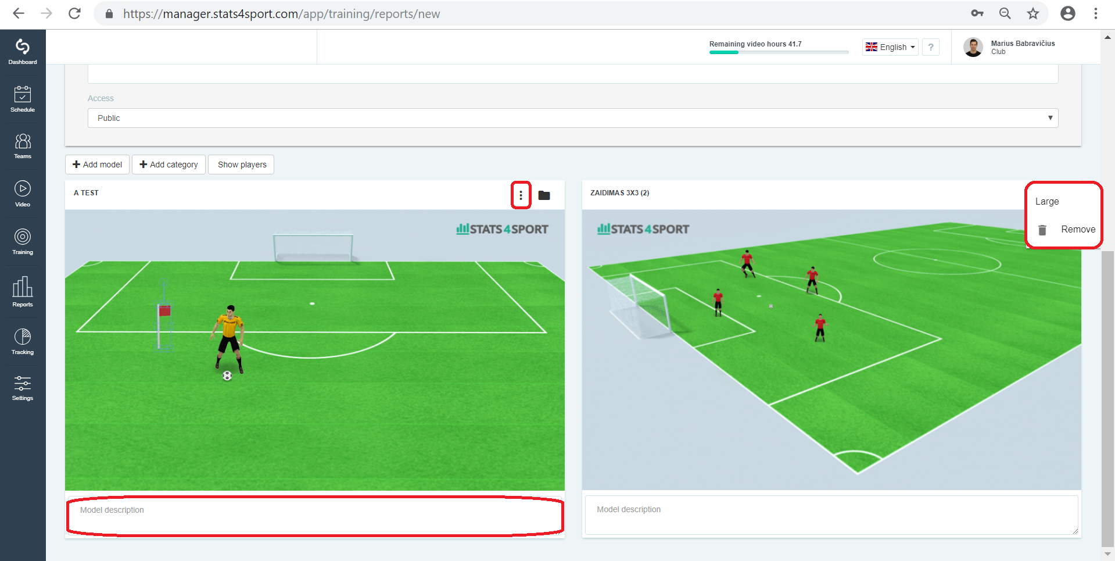Click the ZAIDIMAS 3X3 model description field
This screenshot has height=561, width=1115.
(831, 515)
